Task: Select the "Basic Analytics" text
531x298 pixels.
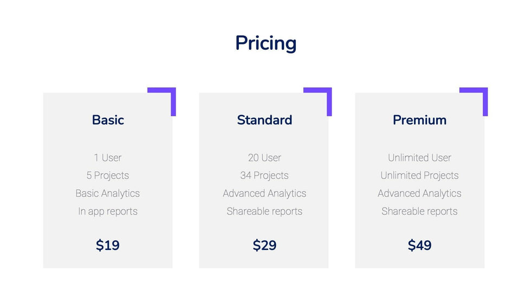Action: [x=108, y=194]
